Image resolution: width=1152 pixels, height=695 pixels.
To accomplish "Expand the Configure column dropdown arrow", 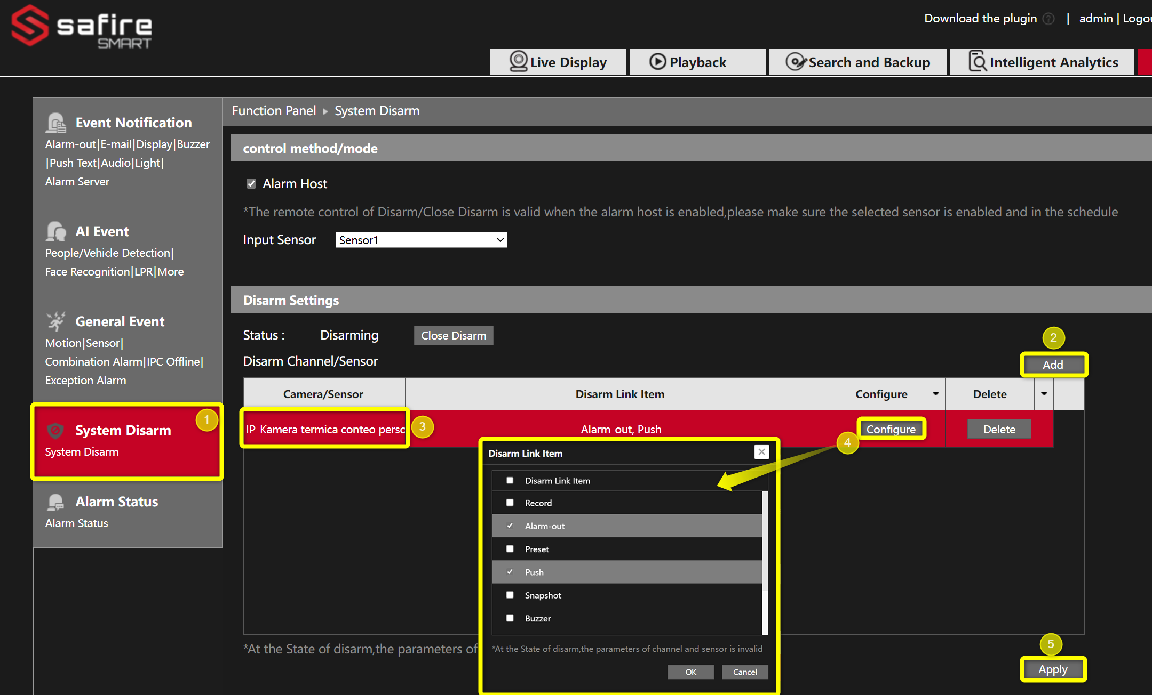I will [935, 394].
